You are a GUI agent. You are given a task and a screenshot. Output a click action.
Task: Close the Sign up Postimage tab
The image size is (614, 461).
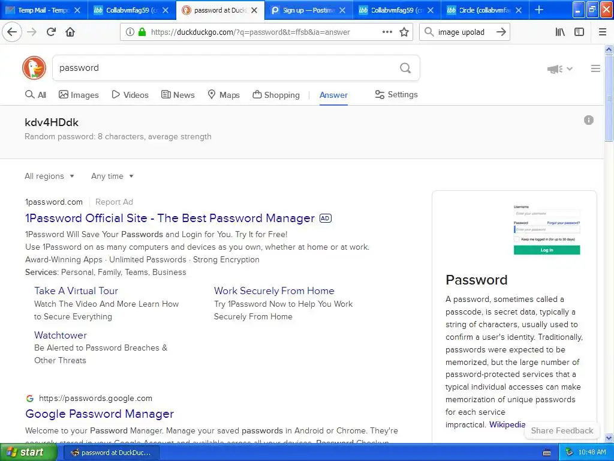342,10
